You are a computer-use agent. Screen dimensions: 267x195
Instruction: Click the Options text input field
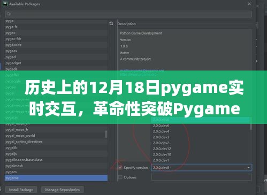pyautogui.click(x=202, y=177)
